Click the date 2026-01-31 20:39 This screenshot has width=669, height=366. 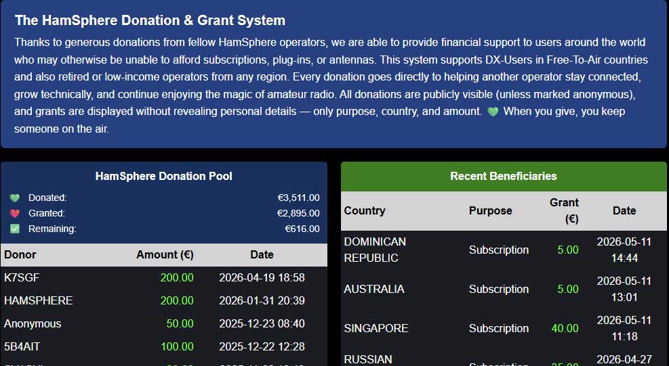pyautogui.click(x=262, y=301)
